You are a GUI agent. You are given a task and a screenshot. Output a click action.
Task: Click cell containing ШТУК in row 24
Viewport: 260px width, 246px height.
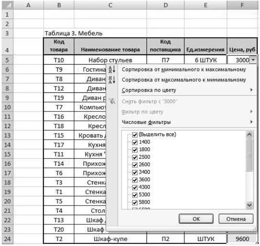(x=206, y=239)
